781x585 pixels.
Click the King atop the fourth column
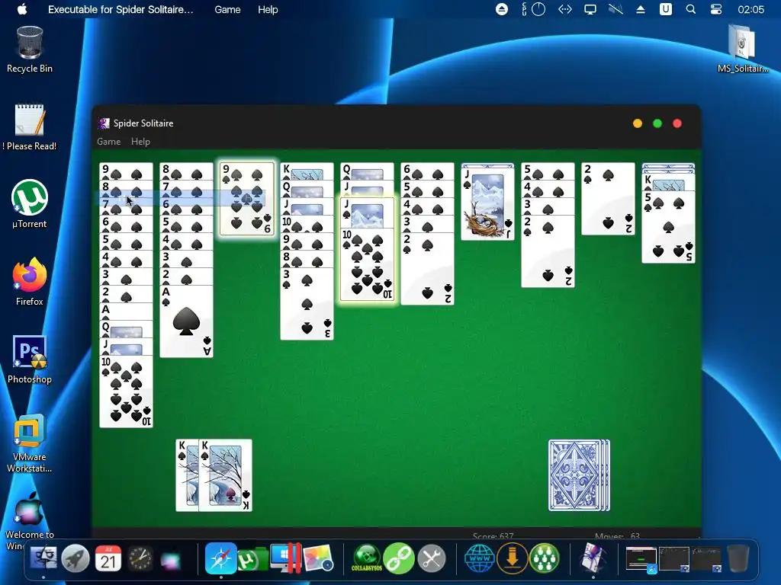click(307, 171)
